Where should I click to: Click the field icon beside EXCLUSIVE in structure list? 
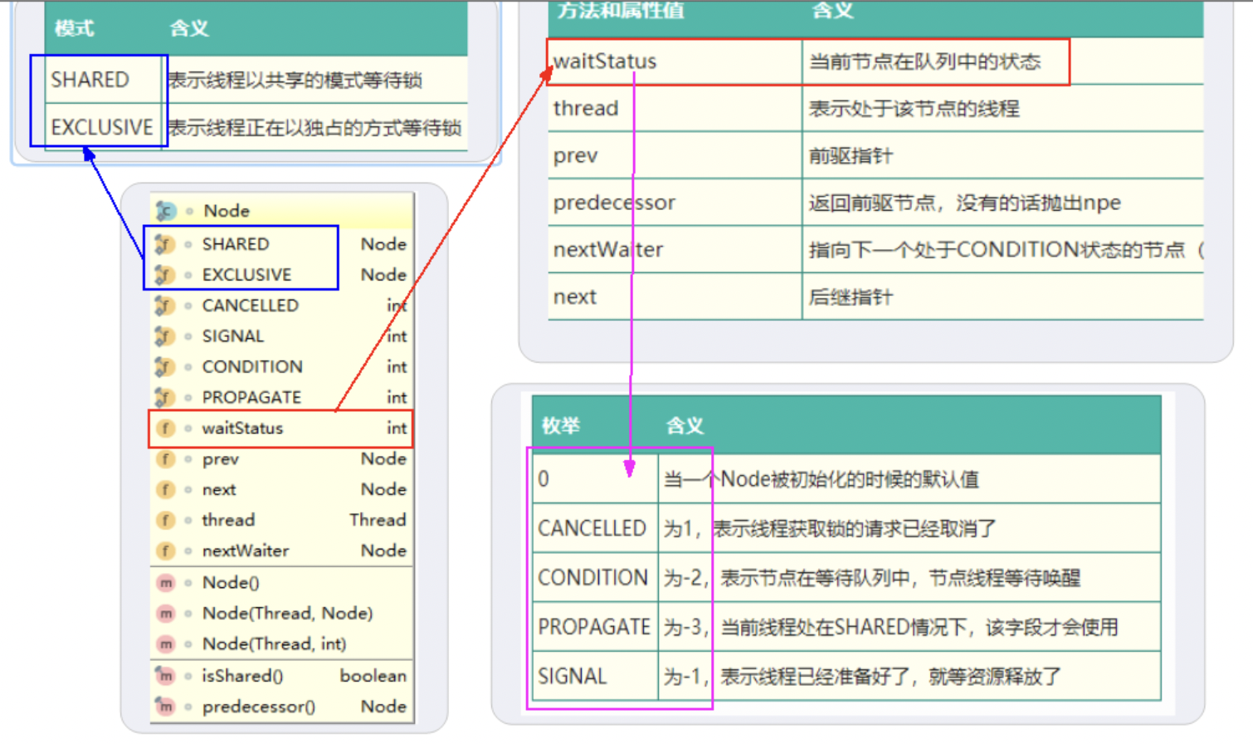coord(164,275)
